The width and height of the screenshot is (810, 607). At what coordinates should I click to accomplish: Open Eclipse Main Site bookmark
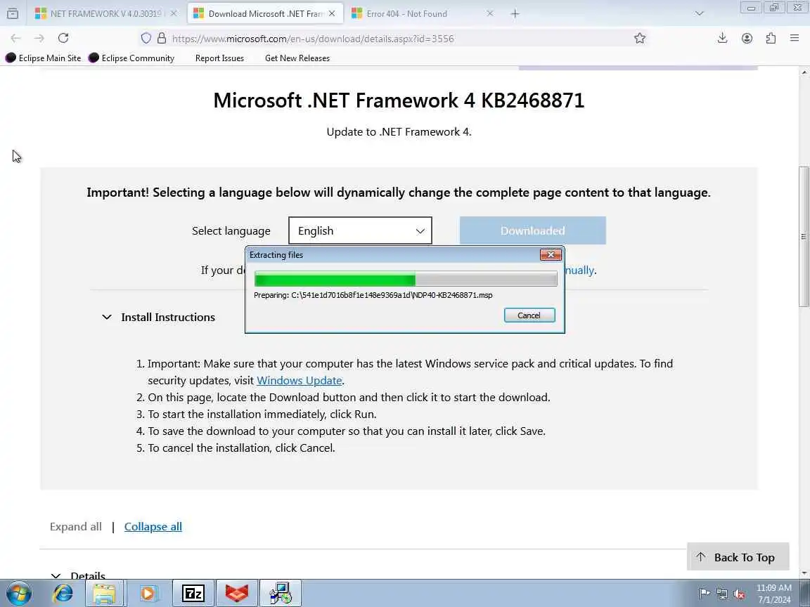[43, 58]
